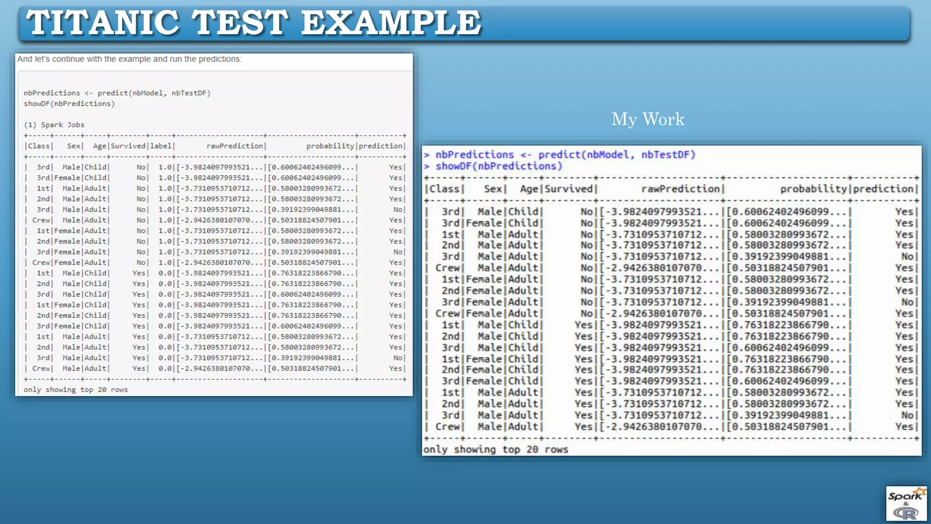Click the 'Age' header in left table
Viewport: 931px width, 524px height.
coord(100,146)
